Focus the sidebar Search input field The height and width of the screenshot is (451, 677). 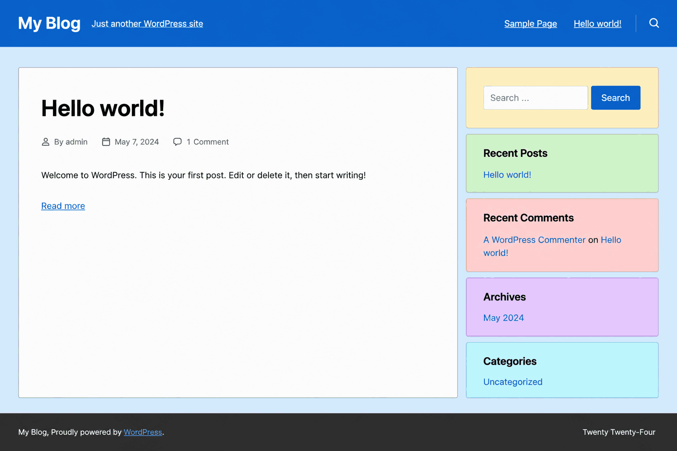[536, 98]
